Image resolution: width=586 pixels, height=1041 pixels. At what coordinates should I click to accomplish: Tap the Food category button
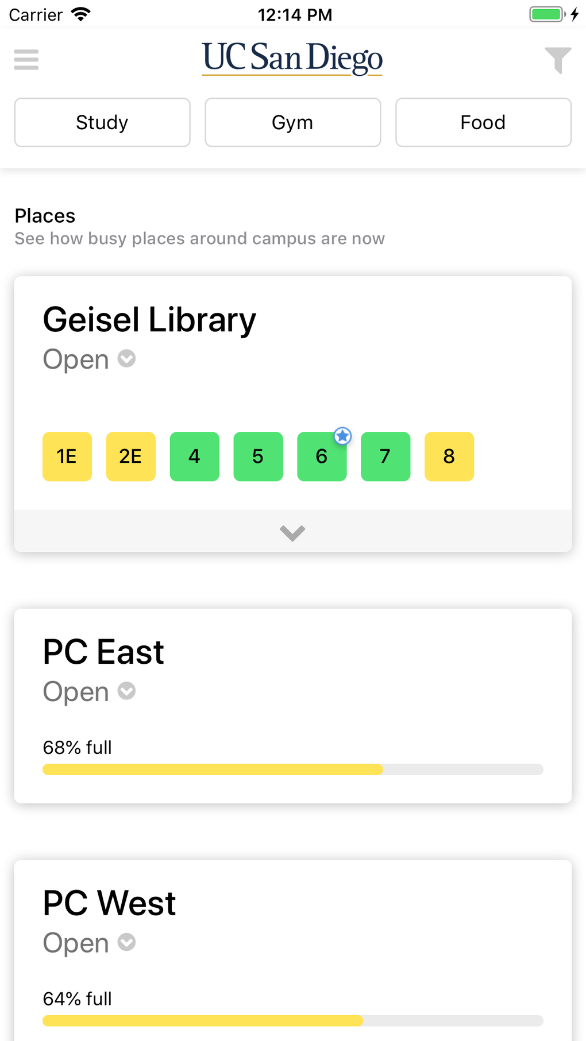[x=483, y=122]
